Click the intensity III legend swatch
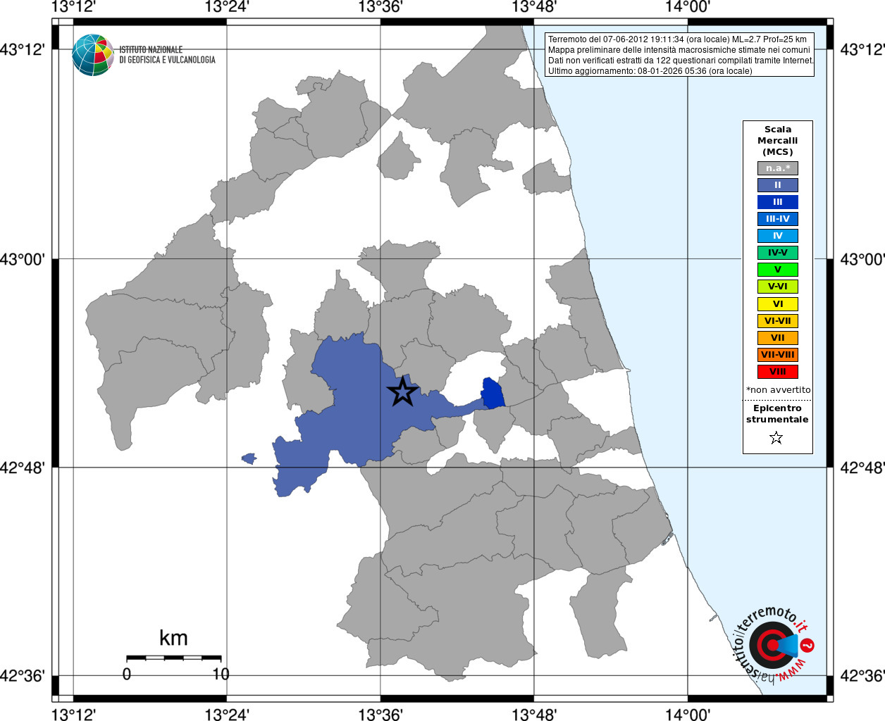 [x=778, y=202]
